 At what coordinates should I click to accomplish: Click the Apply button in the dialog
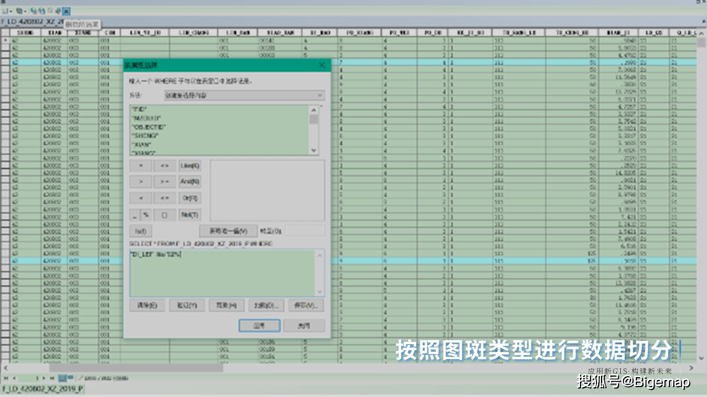pos(260,325)
